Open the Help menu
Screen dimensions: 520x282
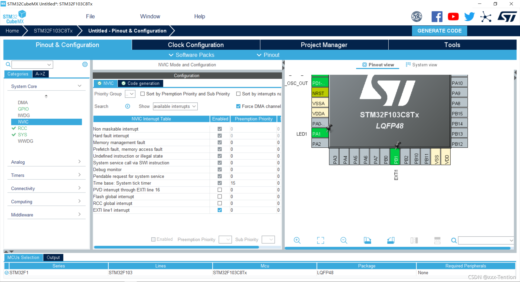tap(200, 16)
